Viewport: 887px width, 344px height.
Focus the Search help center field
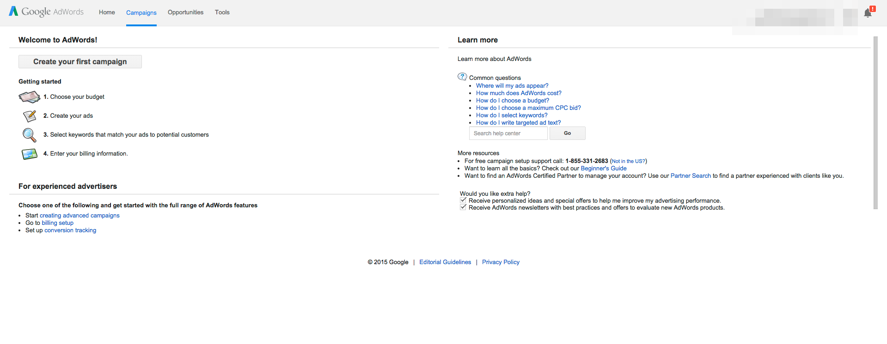508,133
